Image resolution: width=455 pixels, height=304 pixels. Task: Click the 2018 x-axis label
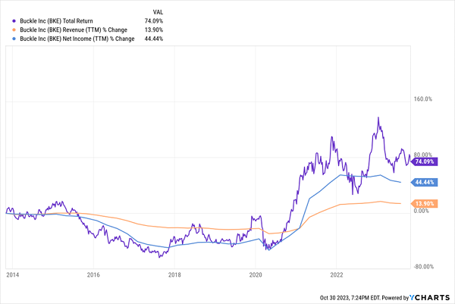tap(174, 274)
